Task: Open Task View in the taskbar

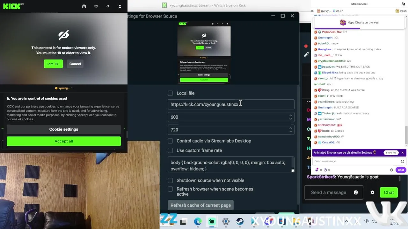Action: (183, 222)
